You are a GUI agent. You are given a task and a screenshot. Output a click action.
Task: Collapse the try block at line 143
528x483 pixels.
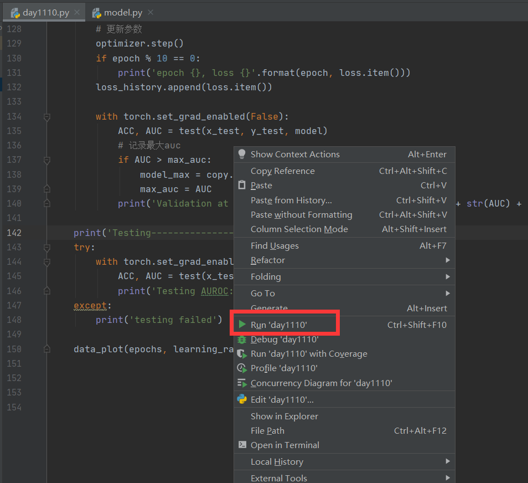coord(47,248)
